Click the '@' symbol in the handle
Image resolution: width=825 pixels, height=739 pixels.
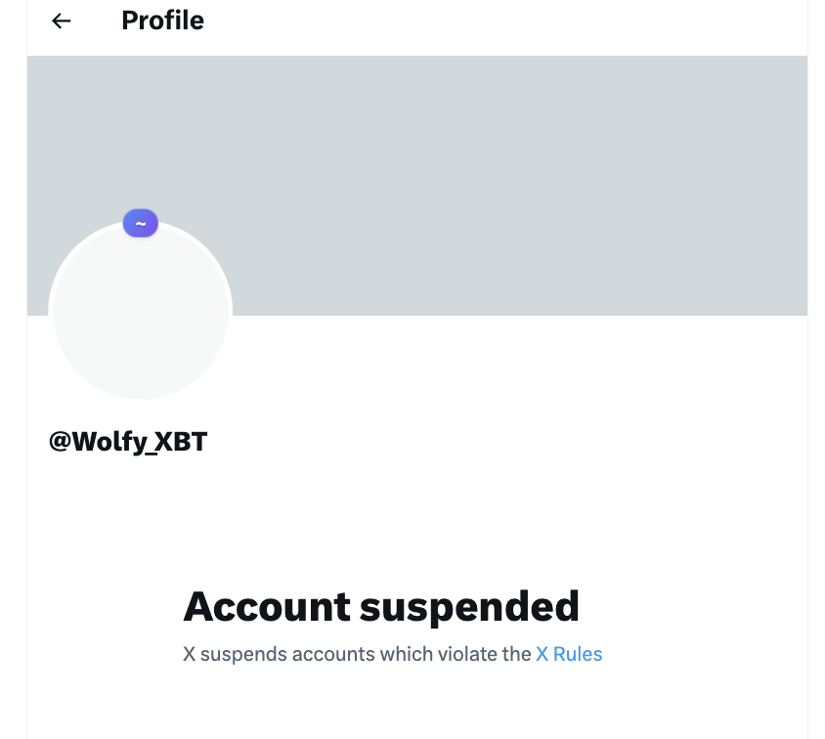(x=60, y=441)
